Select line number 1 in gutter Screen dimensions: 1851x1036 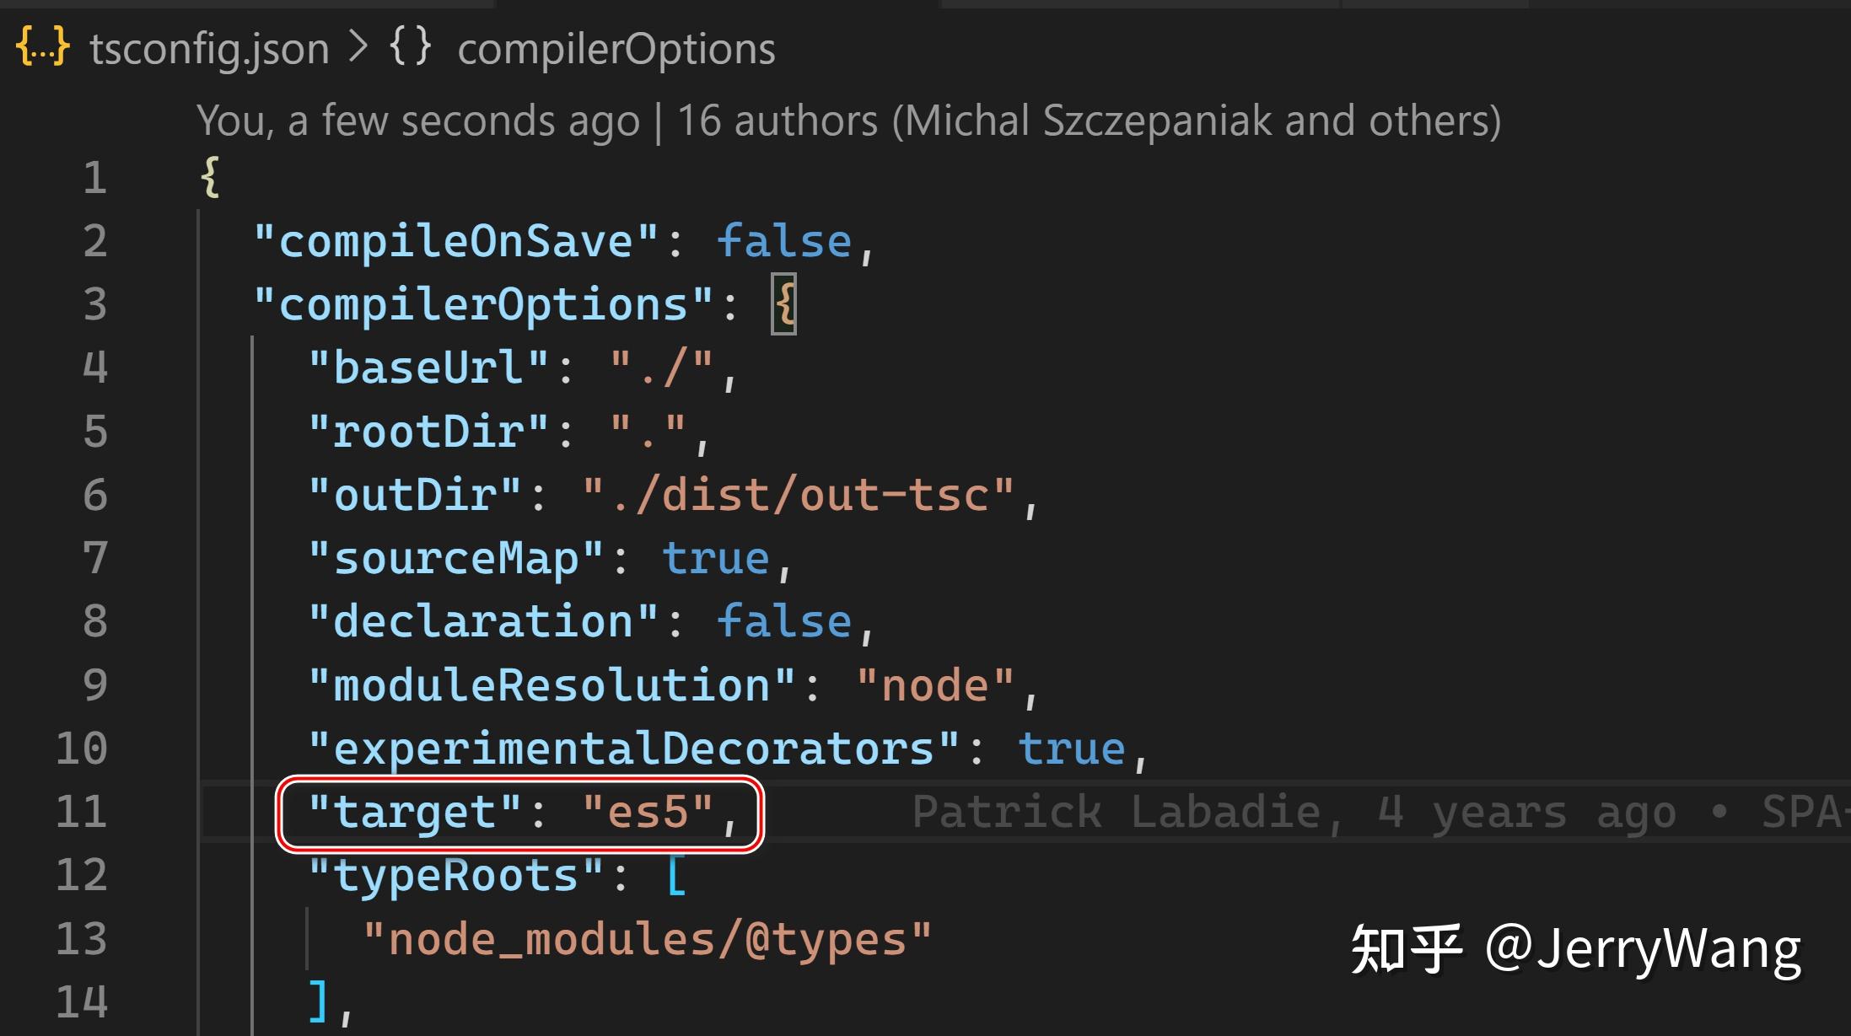click(x=94, y=178)
